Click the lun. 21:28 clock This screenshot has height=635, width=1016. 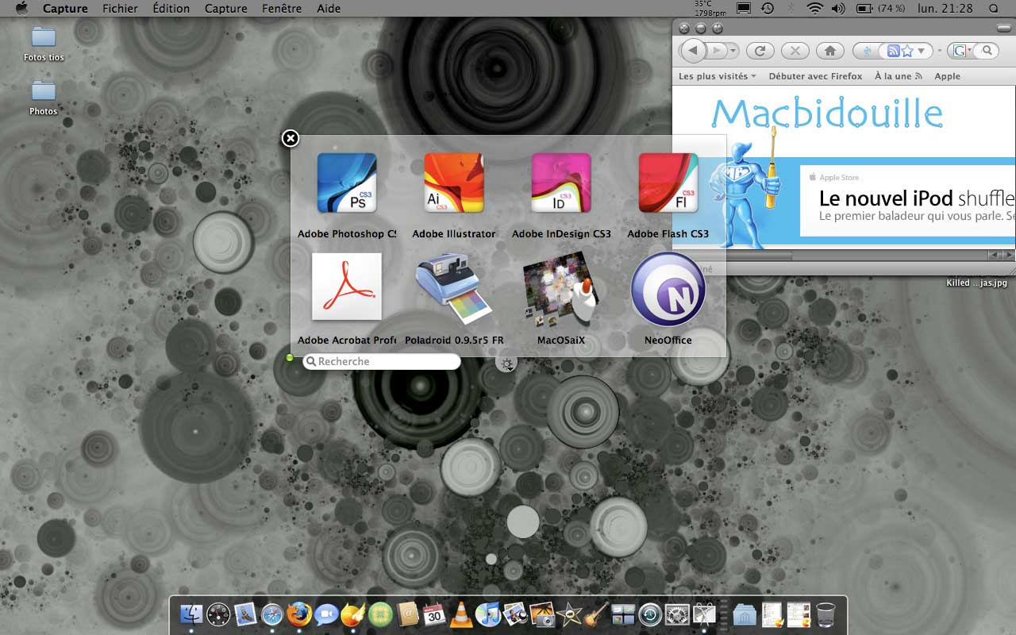945,9
